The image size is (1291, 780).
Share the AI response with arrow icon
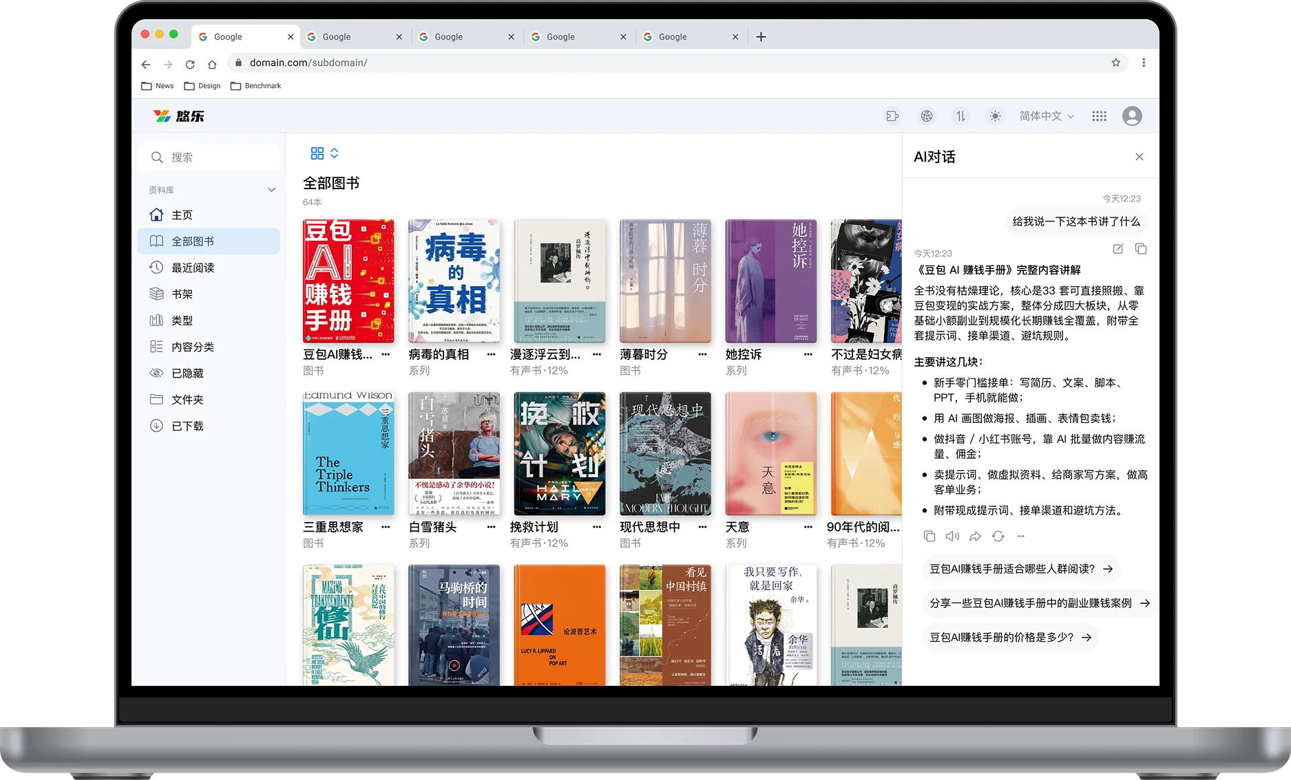pos(975,537)
